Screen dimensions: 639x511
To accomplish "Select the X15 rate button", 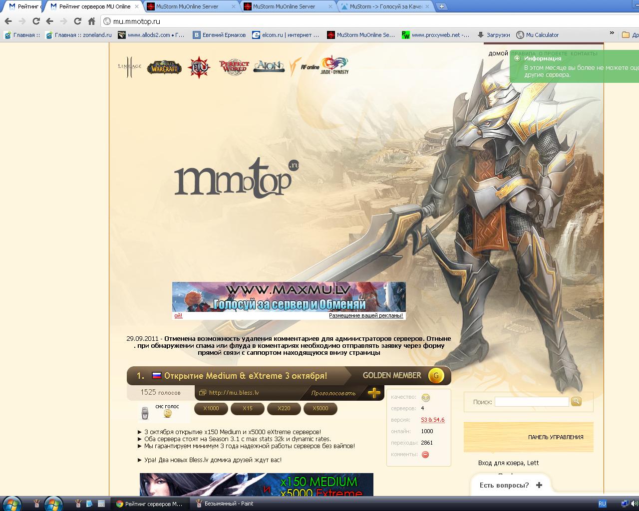I will pyautogui.click(x=248, y=408).
